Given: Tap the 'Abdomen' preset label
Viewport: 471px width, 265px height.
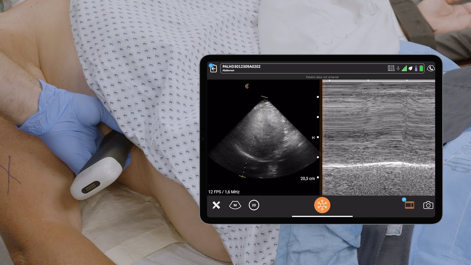Looking at the screenshot, I should point(229,70).
